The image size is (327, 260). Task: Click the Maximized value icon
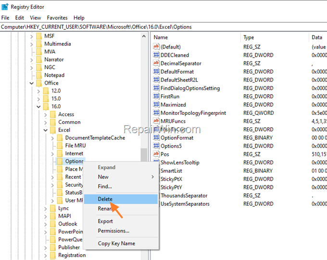click(x=156, y=104)
